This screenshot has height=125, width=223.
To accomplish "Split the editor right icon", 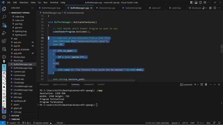I will (x=215, y=8).
